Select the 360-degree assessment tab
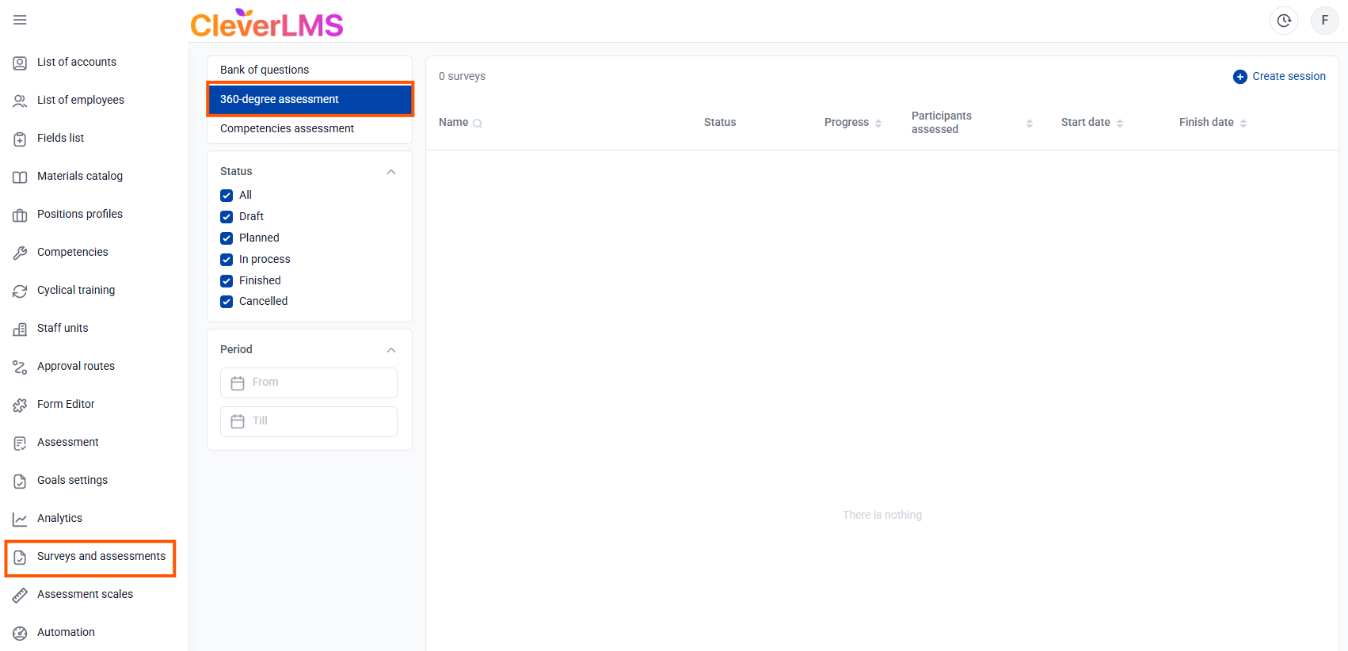 click(x=310, y=99)
